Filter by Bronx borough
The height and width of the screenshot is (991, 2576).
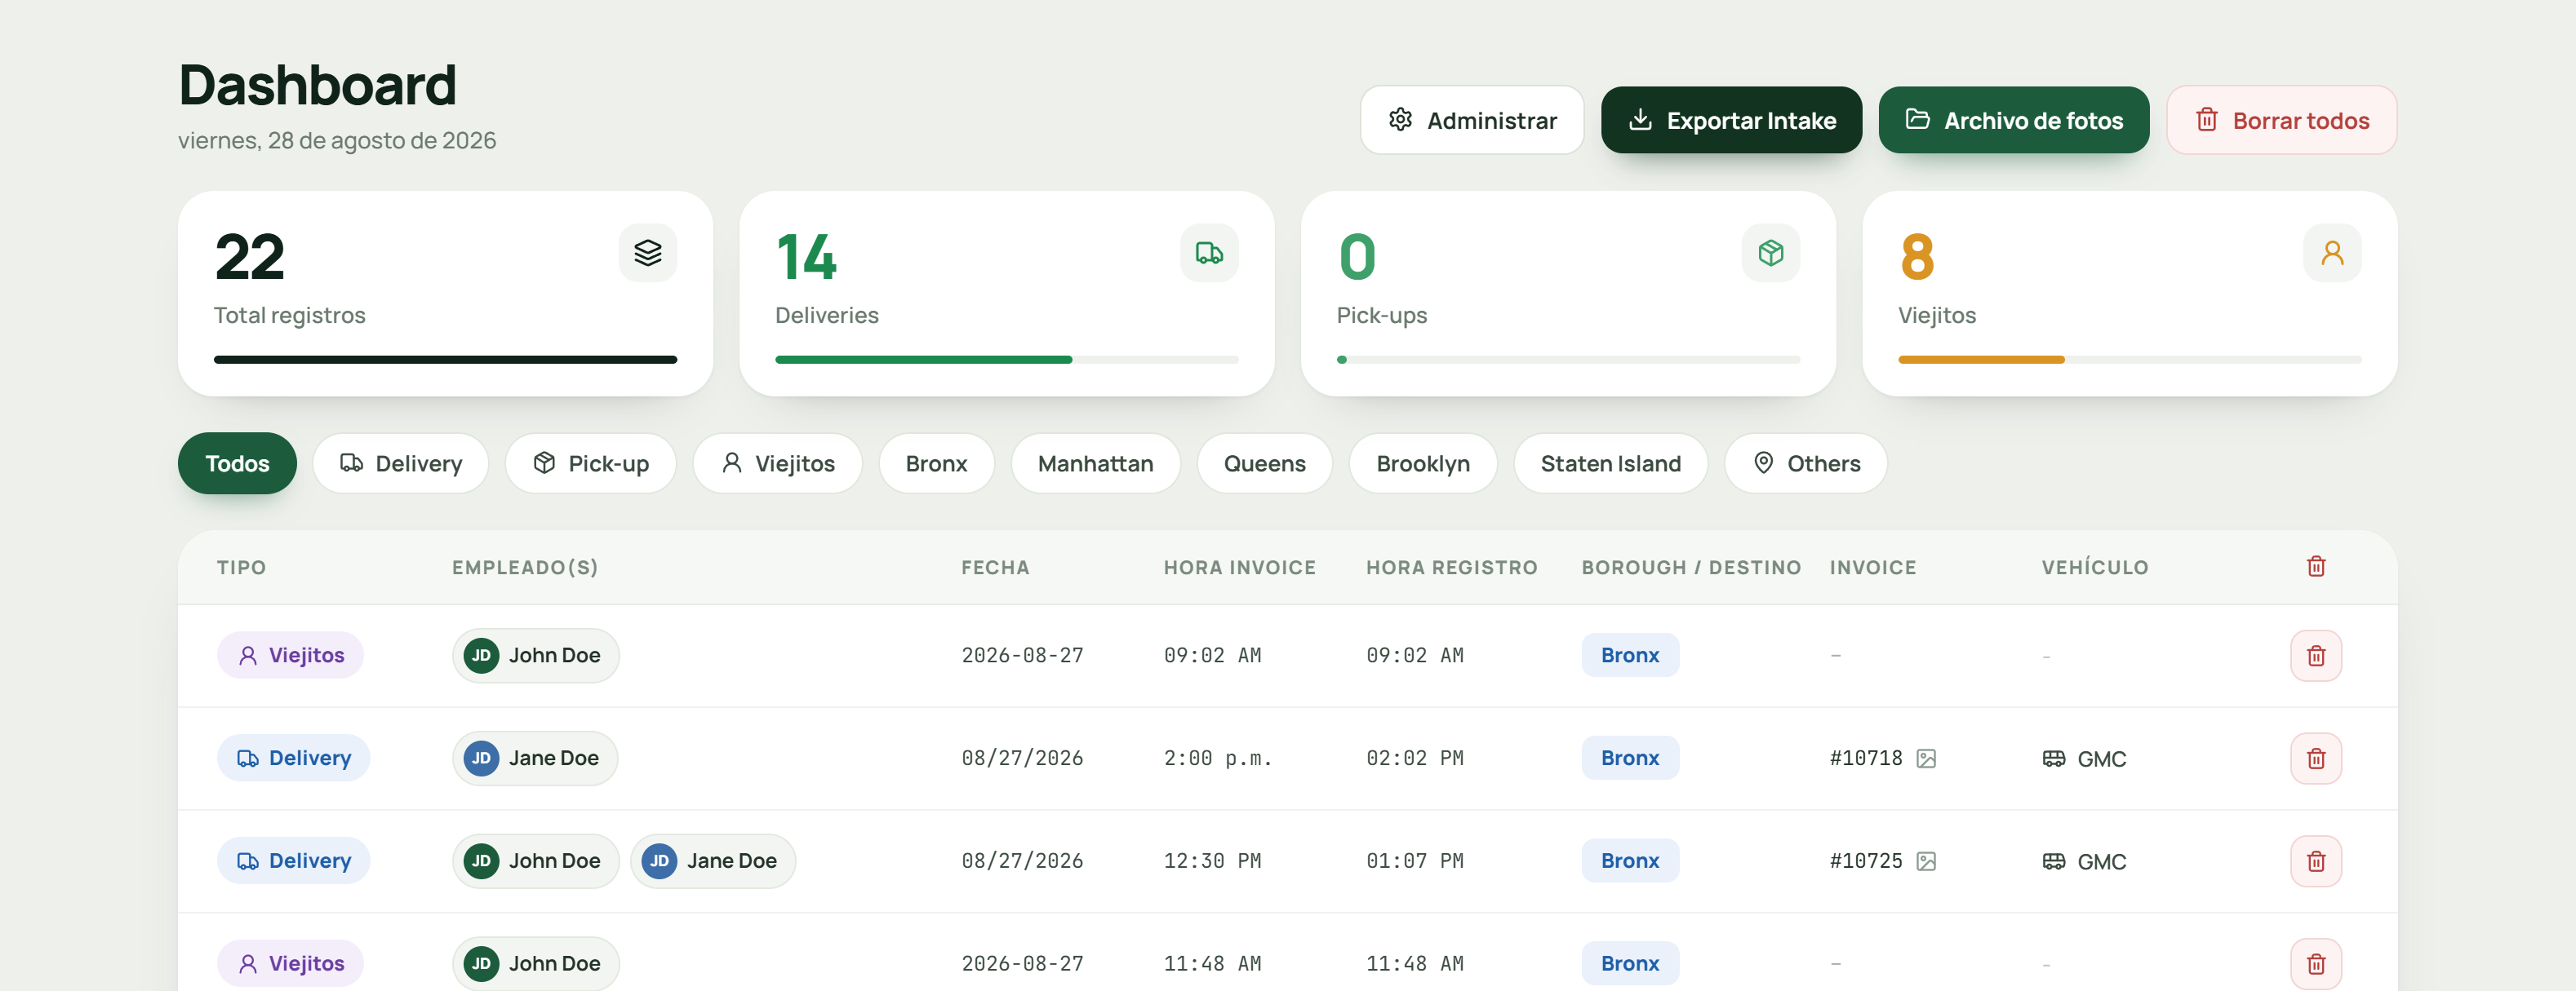(x=936, y=463)
